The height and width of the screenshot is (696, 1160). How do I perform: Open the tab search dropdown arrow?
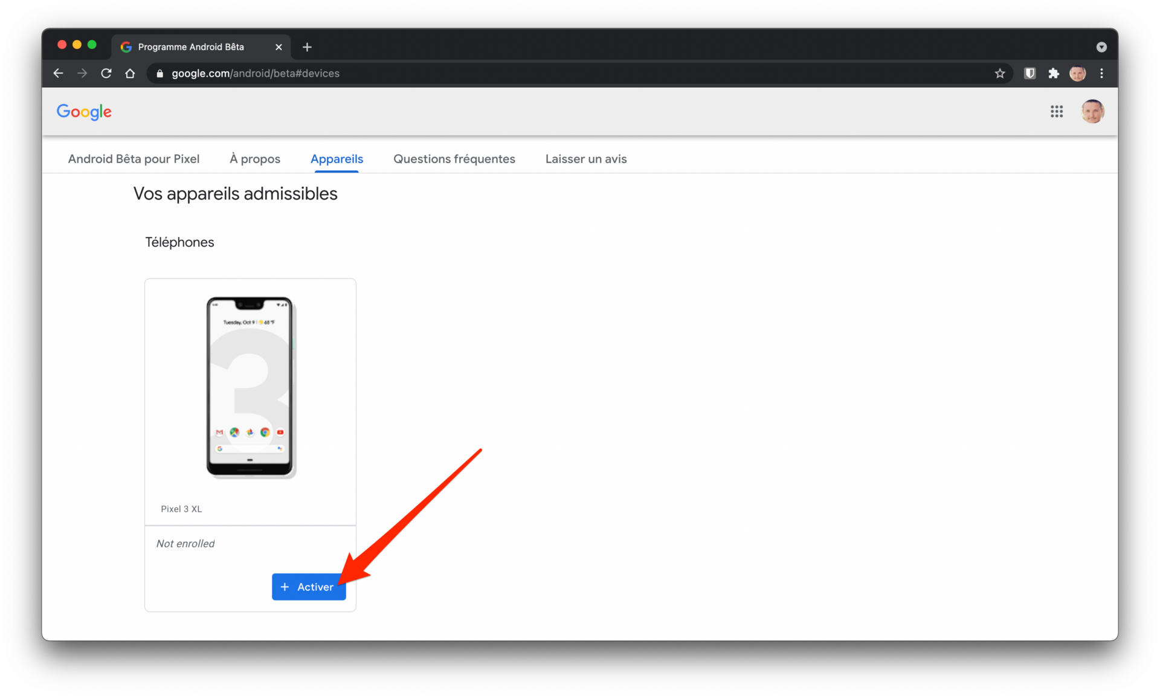[1101, 47]
